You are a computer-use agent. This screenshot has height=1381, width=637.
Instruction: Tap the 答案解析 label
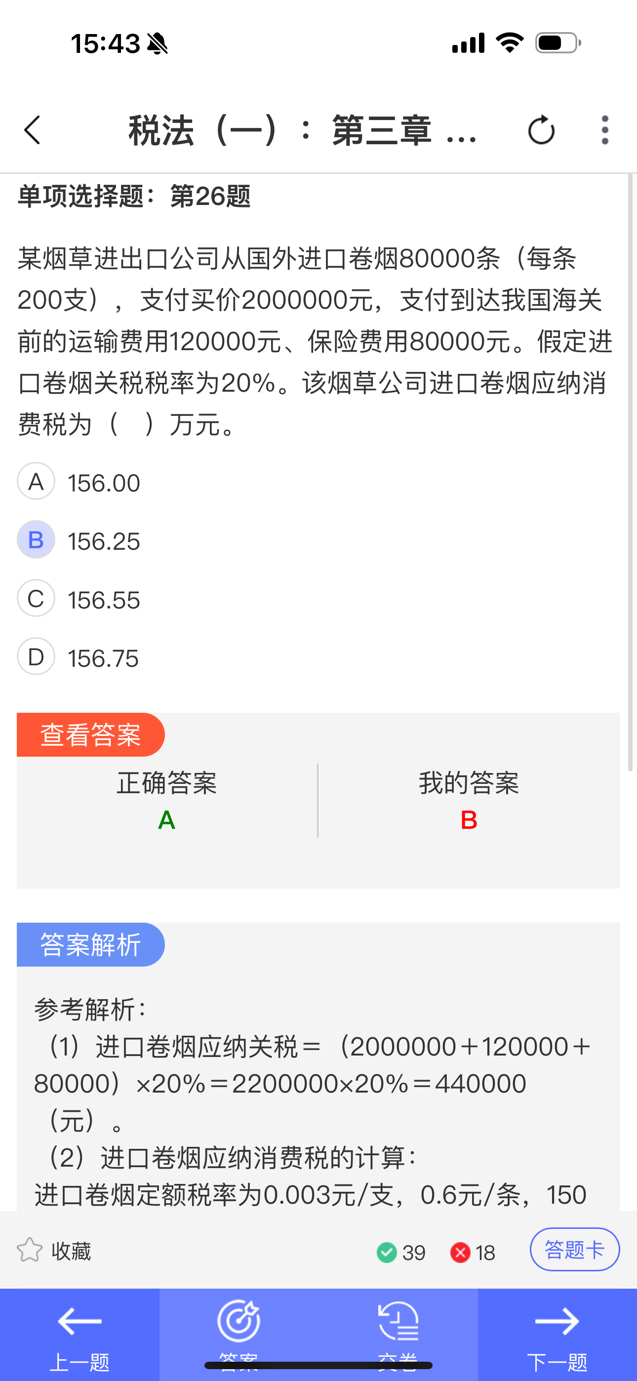[x=91, y=944]
